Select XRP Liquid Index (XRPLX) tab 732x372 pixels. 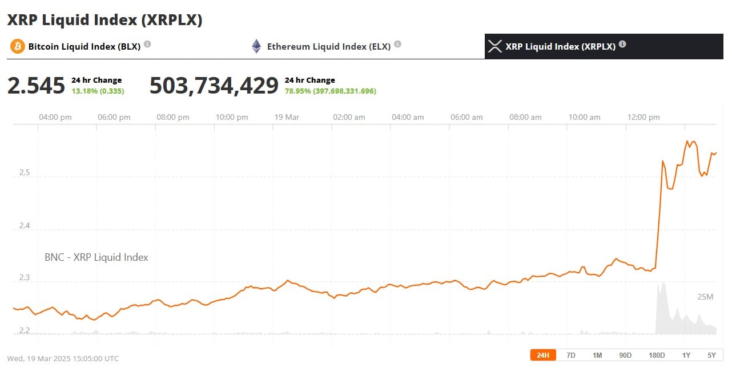tap(560, 47)
